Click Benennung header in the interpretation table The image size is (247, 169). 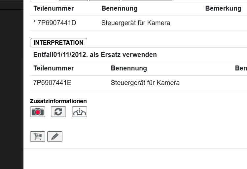pyautogui.click(x=129, y=68)
